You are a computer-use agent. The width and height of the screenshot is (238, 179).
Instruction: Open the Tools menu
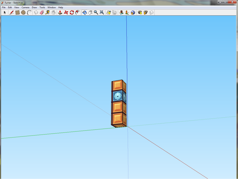click(x=42, y=7)
